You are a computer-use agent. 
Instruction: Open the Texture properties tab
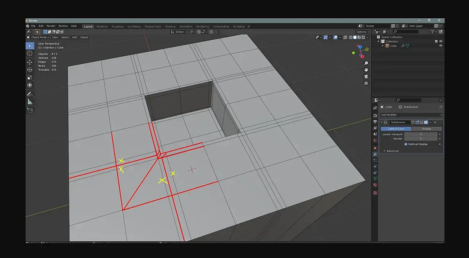click(x=375, y=193)
